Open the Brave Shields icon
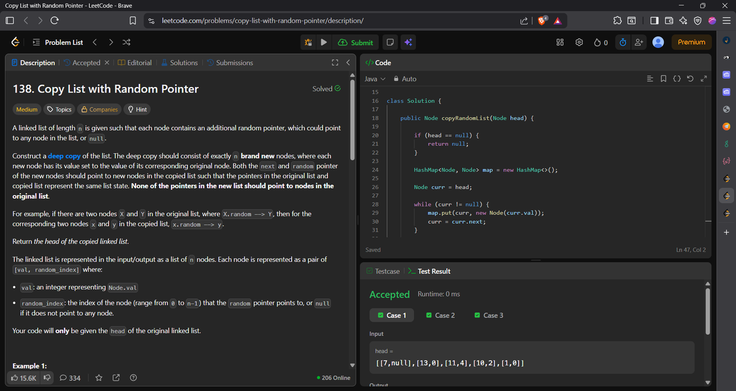 pyautogui.click(x=543, y=20)
